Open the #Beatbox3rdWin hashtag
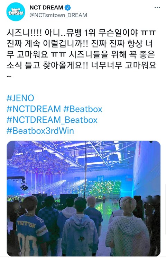 pyautogui.click(x=40, y=131)
